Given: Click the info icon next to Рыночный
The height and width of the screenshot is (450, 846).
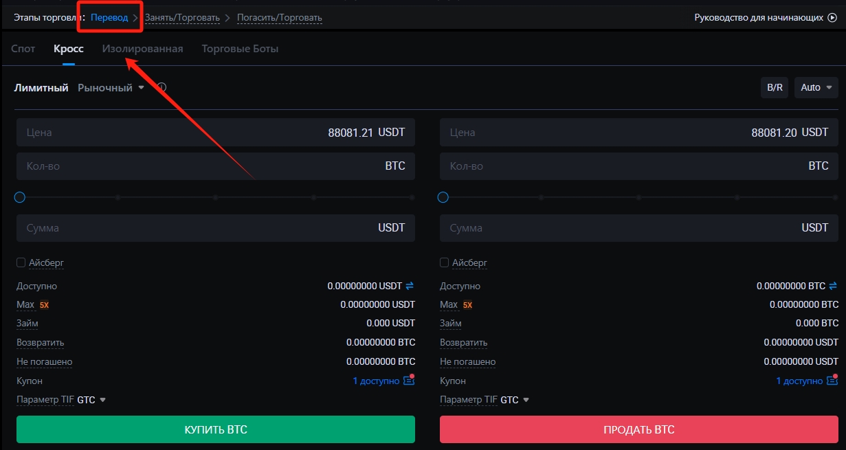Looking at the screenshot, I should point(162,87).
